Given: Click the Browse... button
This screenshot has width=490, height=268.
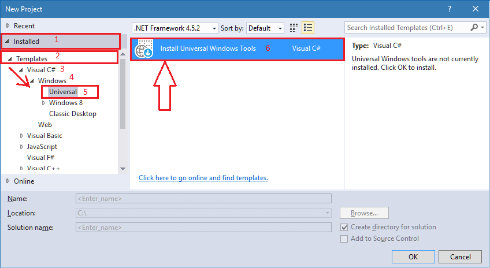Looking at the screenshot, I should pyautogui.click(x=365, y=213).
